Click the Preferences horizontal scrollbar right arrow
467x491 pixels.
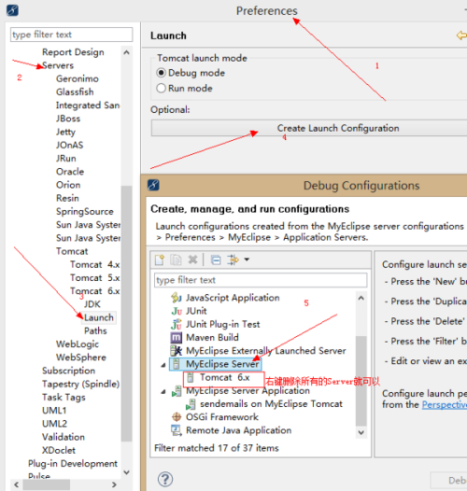[114, 484]
